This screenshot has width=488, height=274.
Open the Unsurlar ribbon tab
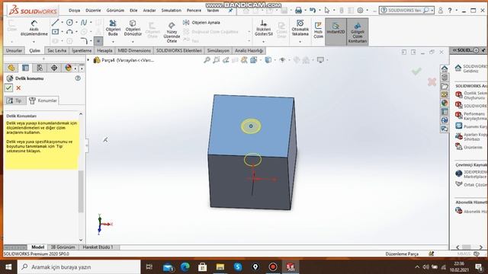click(14, 50)
